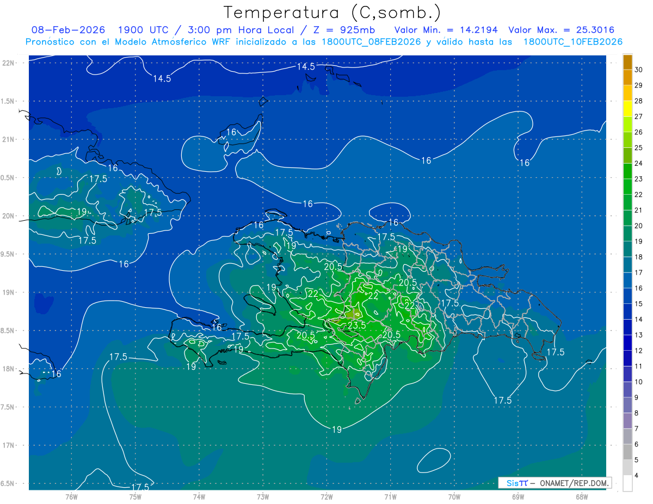The image size is (653, 504).
Task: Click the '21' color scale label
Action: coord(639,210)
